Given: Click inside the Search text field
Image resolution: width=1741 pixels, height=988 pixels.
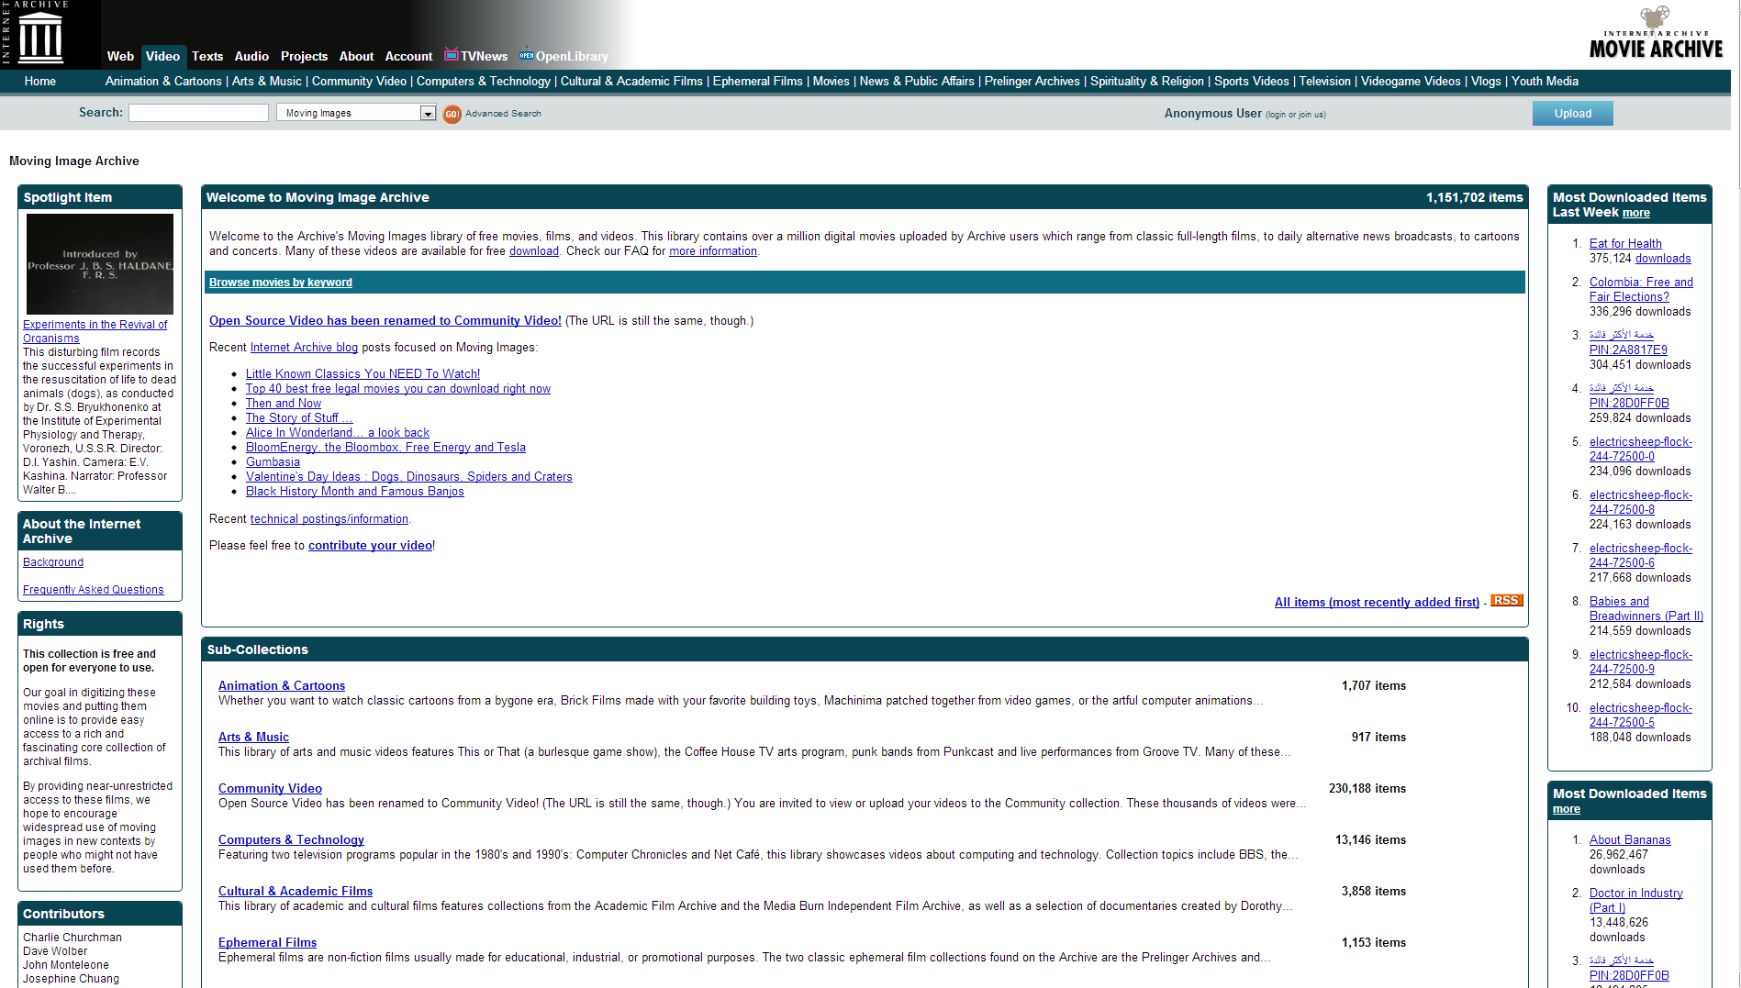Looking at the screenshot, I should pos(198,113).
